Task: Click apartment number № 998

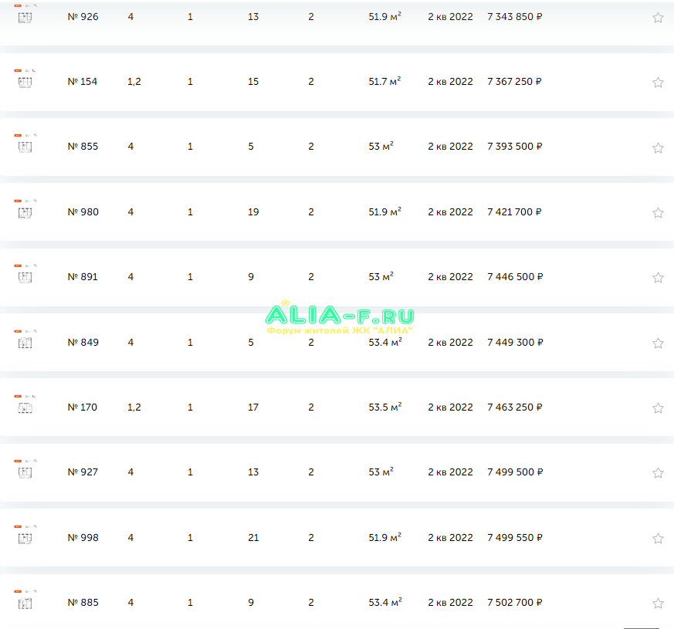Action: pyautogui.click(x=83, y=537)
